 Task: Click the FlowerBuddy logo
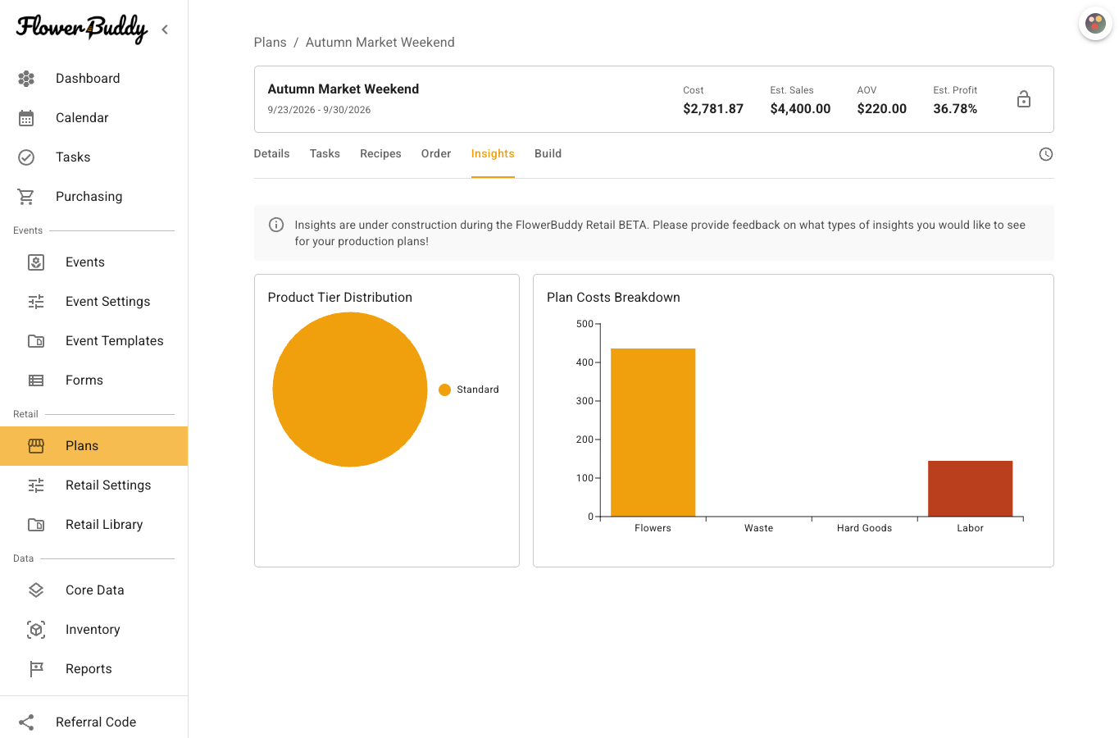point(82,29)
